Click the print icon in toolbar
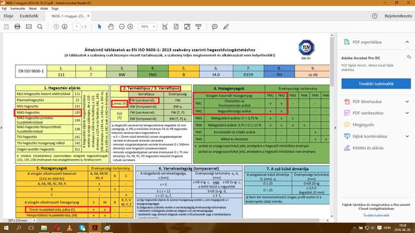 click(18, 27)
